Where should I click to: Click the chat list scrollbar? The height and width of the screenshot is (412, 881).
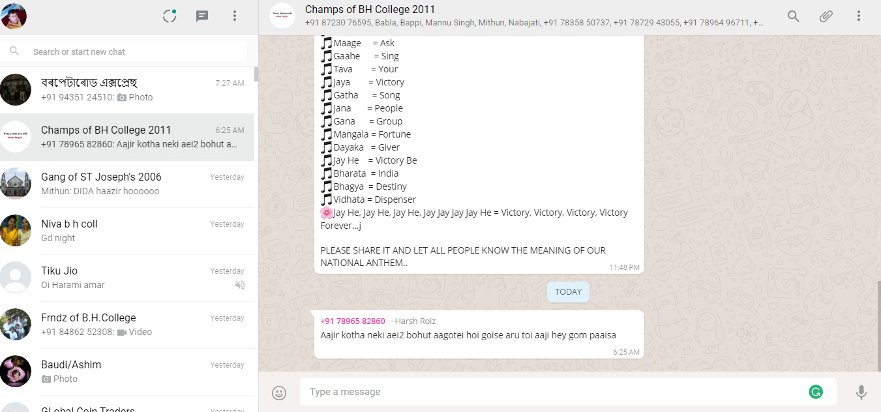tap(256, 74)
